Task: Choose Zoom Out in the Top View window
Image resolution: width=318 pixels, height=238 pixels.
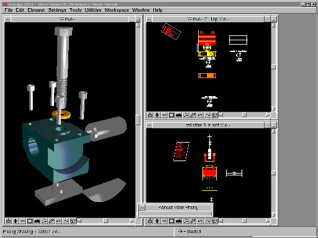Action: tap(164, 115)
